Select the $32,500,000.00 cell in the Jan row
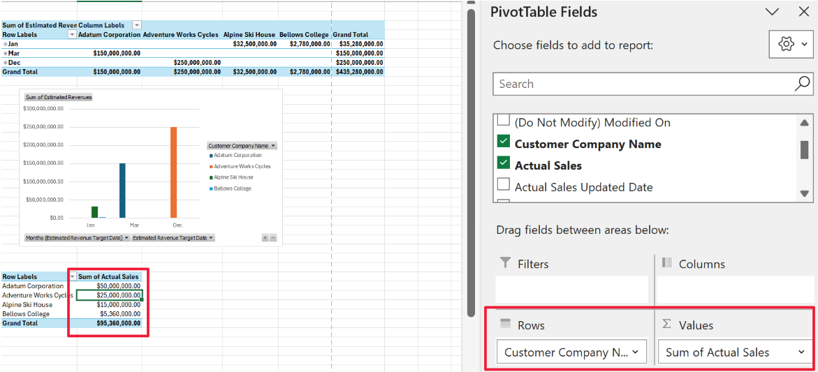The height and width of the screenshot is (372, 818). click(x=250, y=44)
